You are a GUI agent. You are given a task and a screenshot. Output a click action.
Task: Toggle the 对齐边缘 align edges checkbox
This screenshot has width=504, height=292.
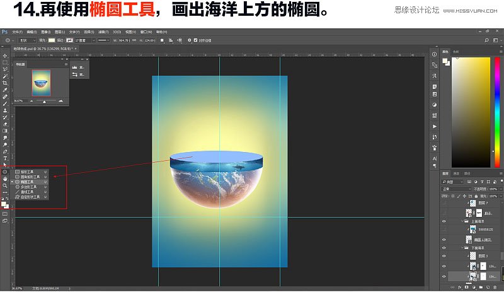click(195, 40)
